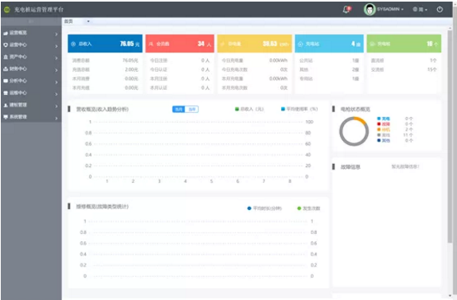Toggle 总收入 (元) legend series
Viewport: 457px width, 300px height.
tap(249, 109)
